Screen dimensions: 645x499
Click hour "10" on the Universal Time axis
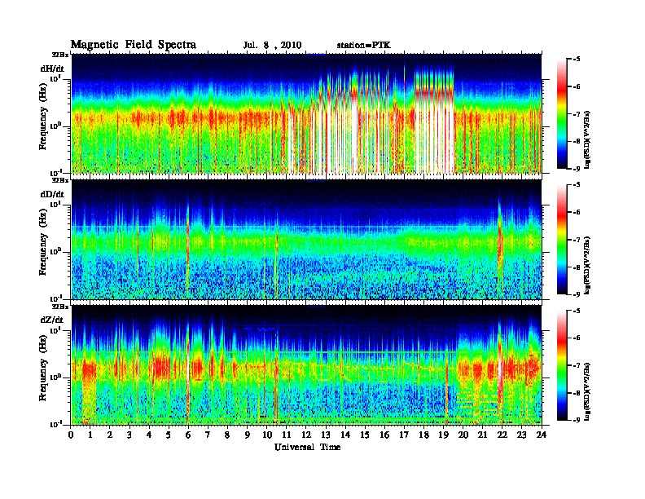[x=266, y=435]
